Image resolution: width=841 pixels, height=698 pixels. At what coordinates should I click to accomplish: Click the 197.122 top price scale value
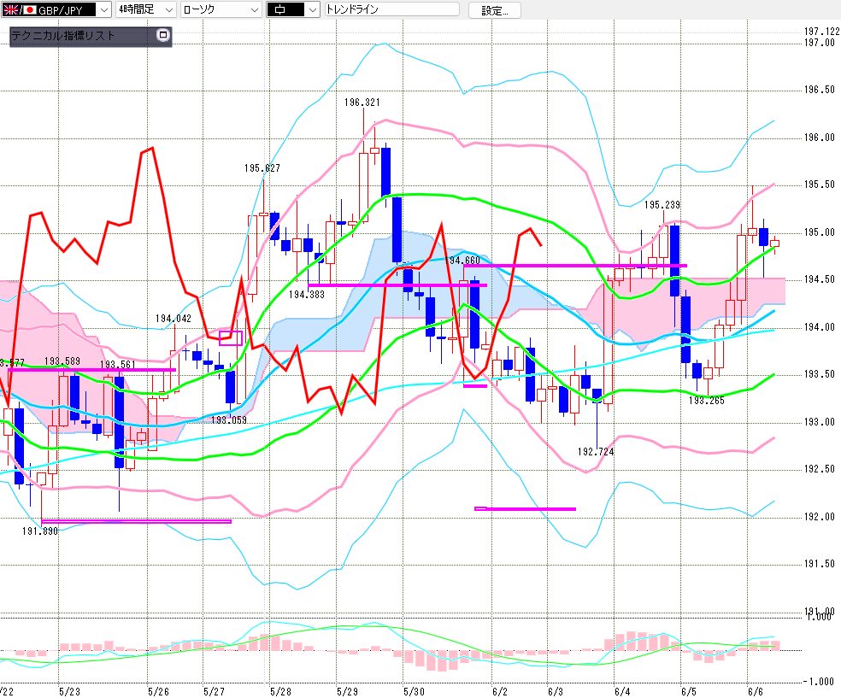click(x=821, y=32)
